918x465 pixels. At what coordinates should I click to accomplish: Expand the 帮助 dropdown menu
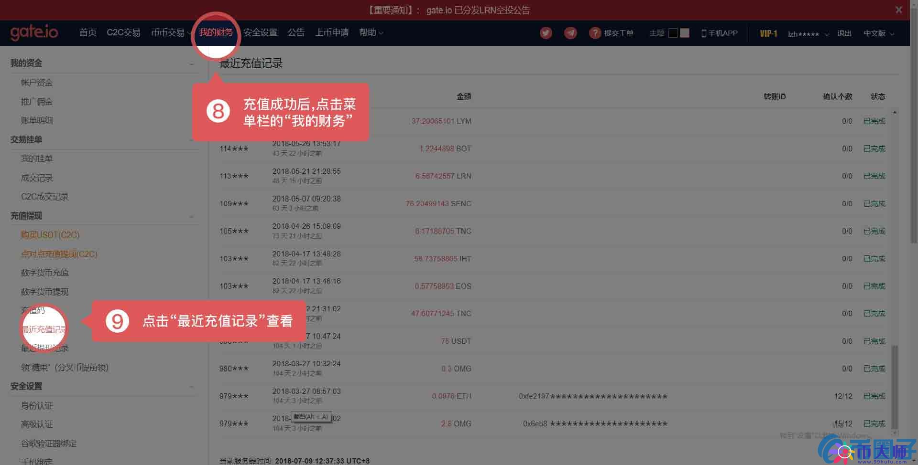pos(372,32)
